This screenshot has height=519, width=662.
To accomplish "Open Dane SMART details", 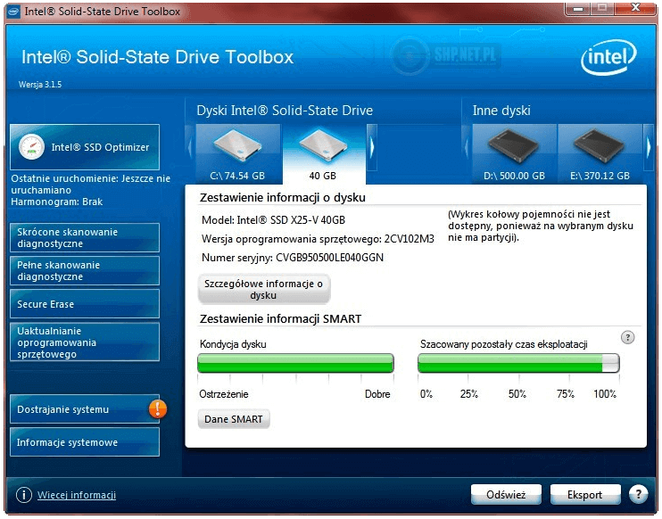I will click(x=234, y=419).
